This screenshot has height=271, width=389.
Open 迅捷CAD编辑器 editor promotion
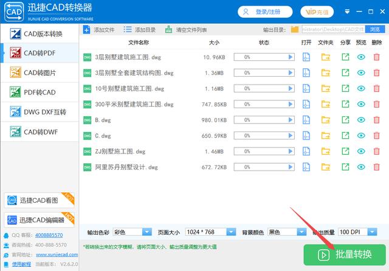[39, 220]
